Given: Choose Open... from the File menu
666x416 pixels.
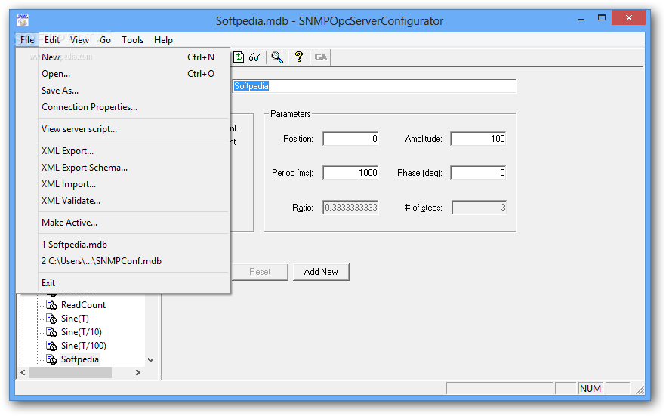Looking at the screenshot, I should point(123,74).
